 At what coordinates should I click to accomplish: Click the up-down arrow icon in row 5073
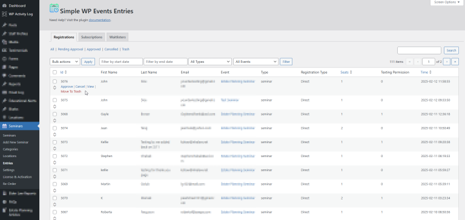[54, 148]
